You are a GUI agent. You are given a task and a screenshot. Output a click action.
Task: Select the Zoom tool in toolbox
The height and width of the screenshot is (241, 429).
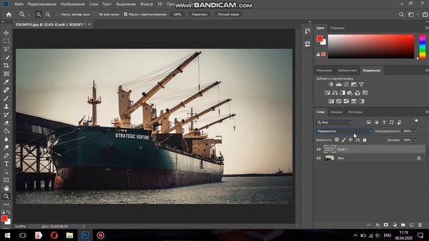click(x=6, y=196)
